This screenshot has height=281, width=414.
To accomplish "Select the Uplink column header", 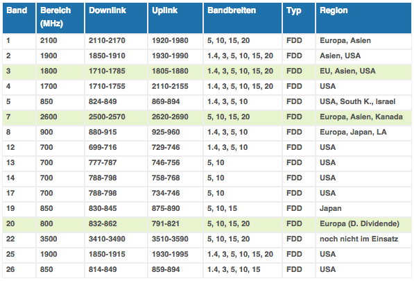I will [x=175, y=18].
